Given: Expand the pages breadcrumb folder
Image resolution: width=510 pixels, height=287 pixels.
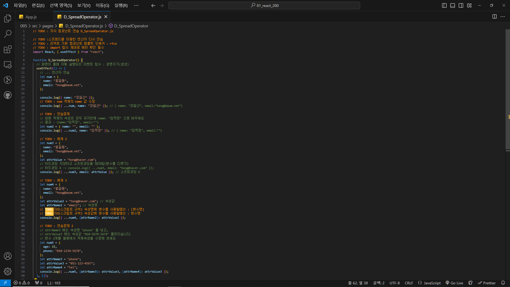Looking at the screenshot, I should (x=48, y=26).
